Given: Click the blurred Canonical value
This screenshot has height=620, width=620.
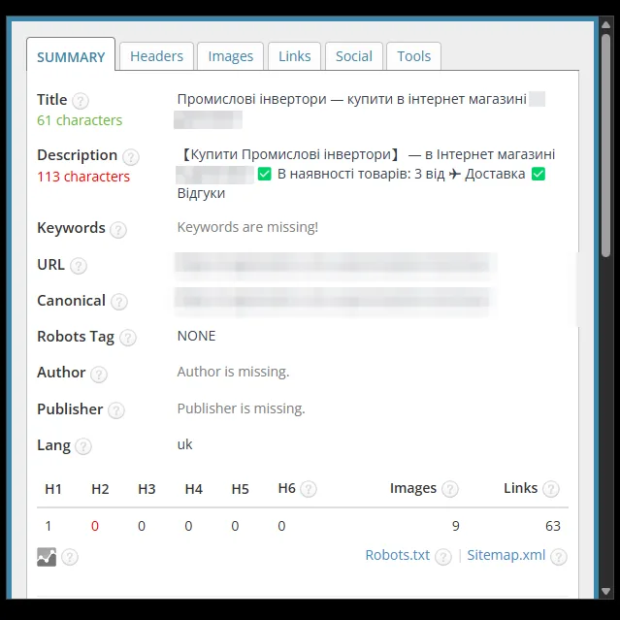Looking at the screenshot, I should (336, 302).
